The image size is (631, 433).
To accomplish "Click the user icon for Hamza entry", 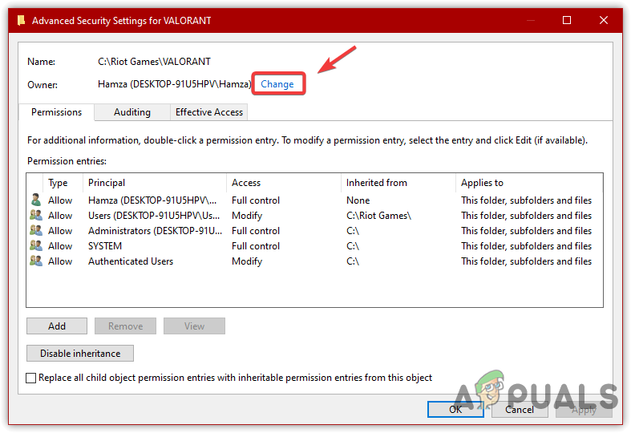I will click(x=36, y=200).
